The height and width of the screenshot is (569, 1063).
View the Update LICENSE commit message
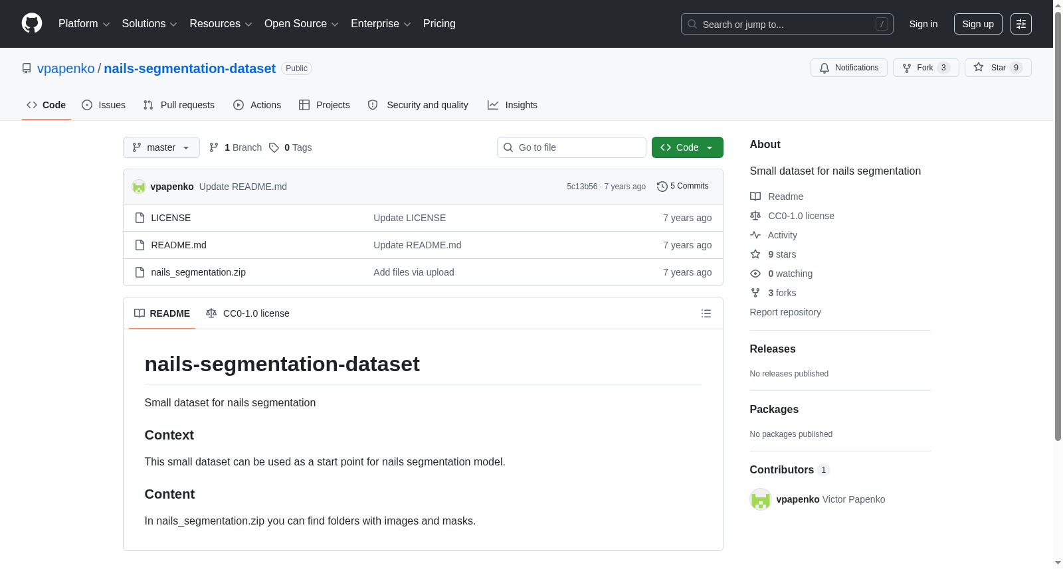409,218
